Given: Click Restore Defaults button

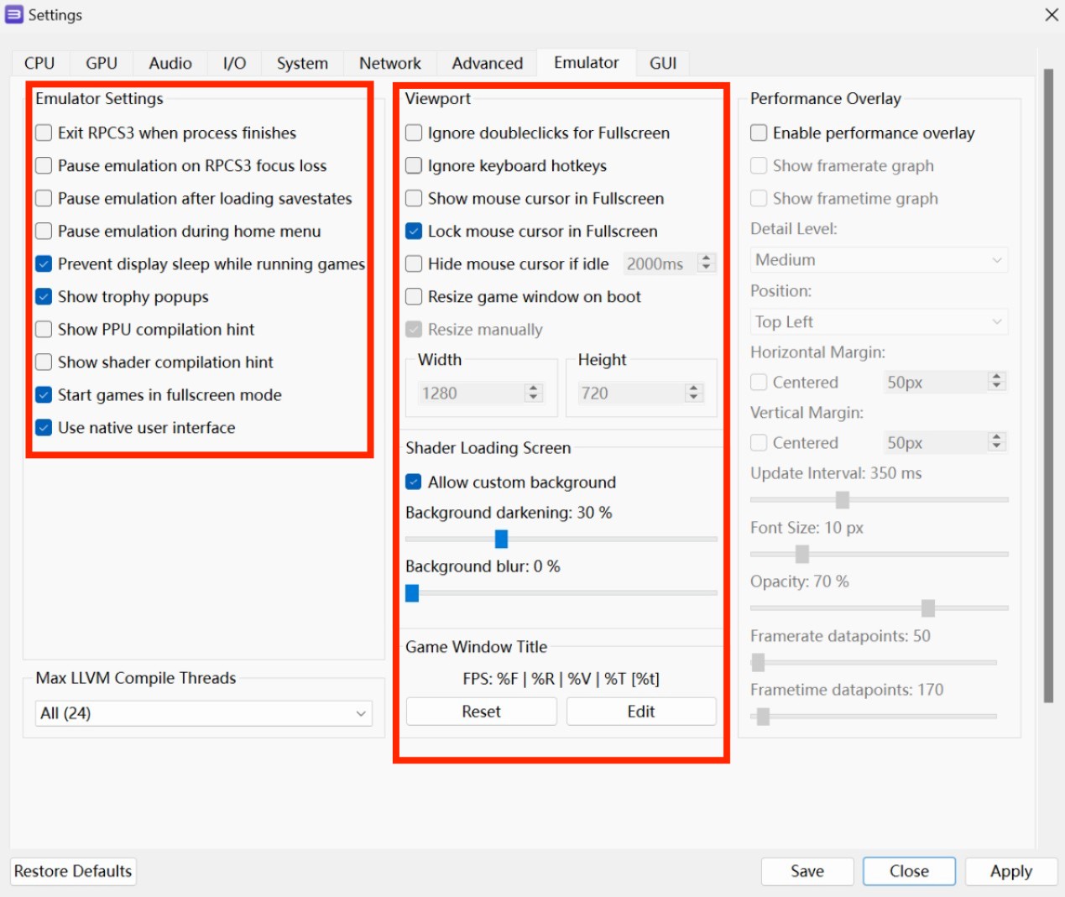Looking at the screenshot, I should 73,871.
